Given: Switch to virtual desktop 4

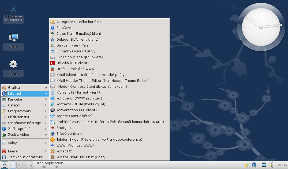Looking at the screenshot, I should (x=31, y=165).
